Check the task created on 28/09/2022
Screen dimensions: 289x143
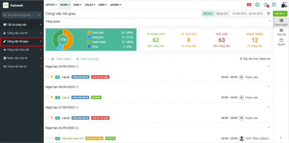pyautogui.click(x=47, y=97)
